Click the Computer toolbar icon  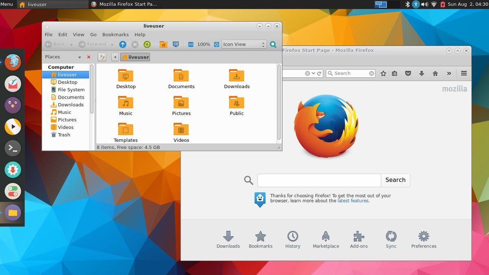[x=176, y=44]
